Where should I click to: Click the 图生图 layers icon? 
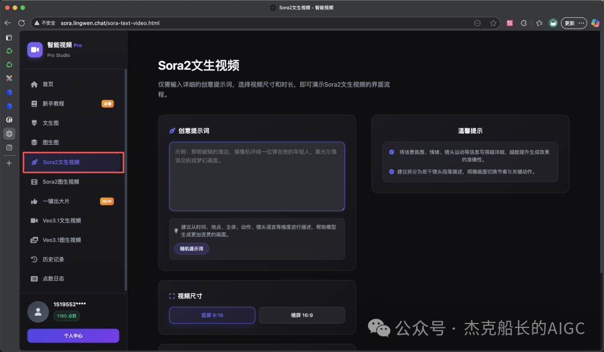[35, 142]
